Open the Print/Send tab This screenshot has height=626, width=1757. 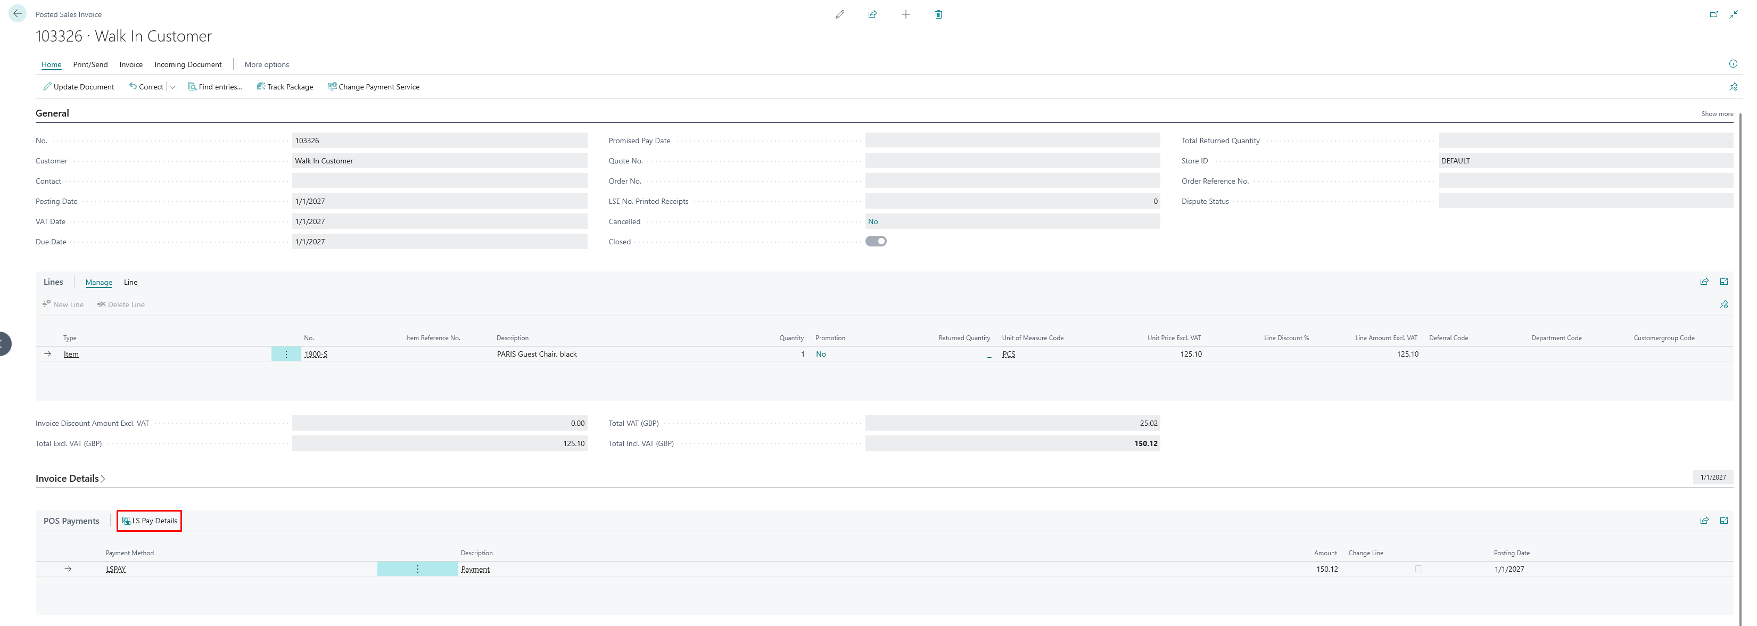click(90, 65)
